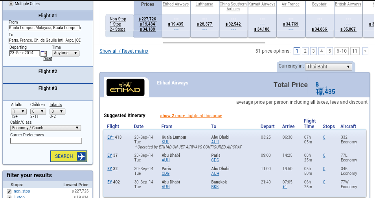Toggle the 1 stop filter checkbox
Screen dimensions: 375x198
9,196
